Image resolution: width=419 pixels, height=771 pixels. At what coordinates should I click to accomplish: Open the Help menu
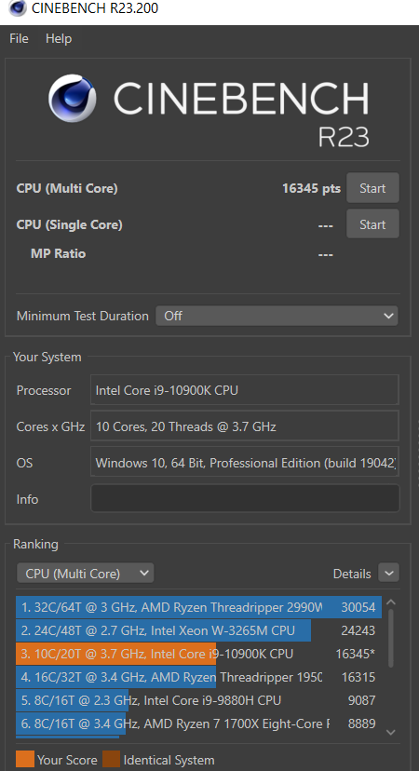click(x=59, y=38)
